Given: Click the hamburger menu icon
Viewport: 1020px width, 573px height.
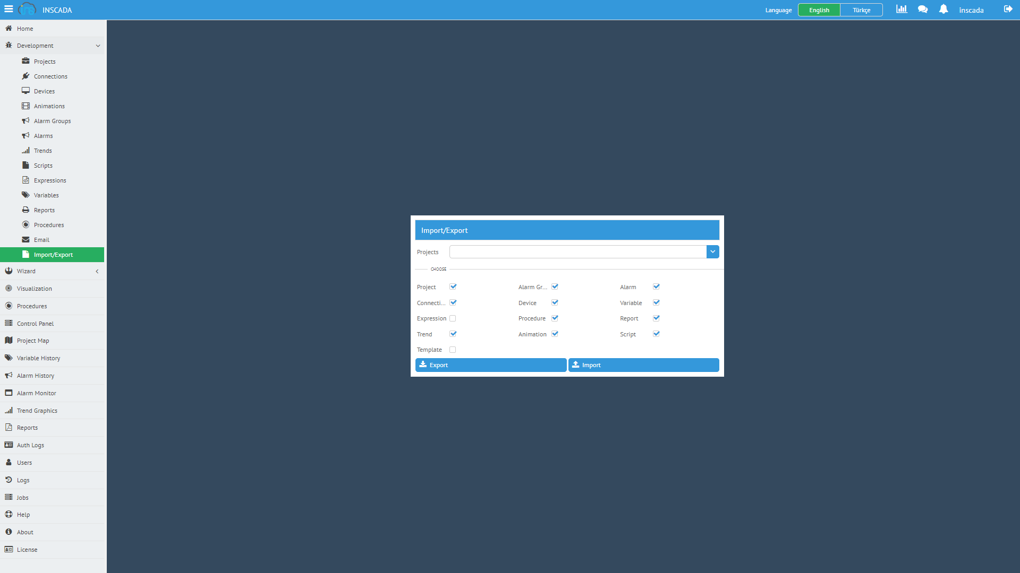Looking at the screenshot, I should coord(8,9).
